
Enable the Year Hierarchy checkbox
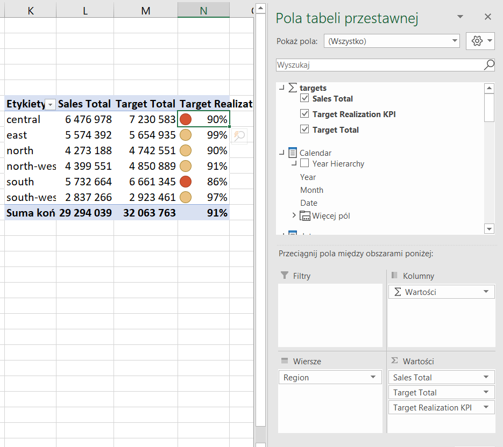(x=305, y=163)
